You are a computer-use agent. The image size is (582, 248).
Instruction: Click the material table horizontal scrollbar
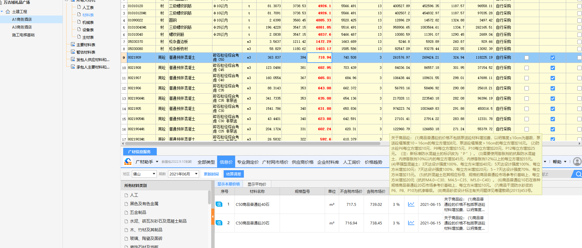pyautogui.click(x=253, y=144)
